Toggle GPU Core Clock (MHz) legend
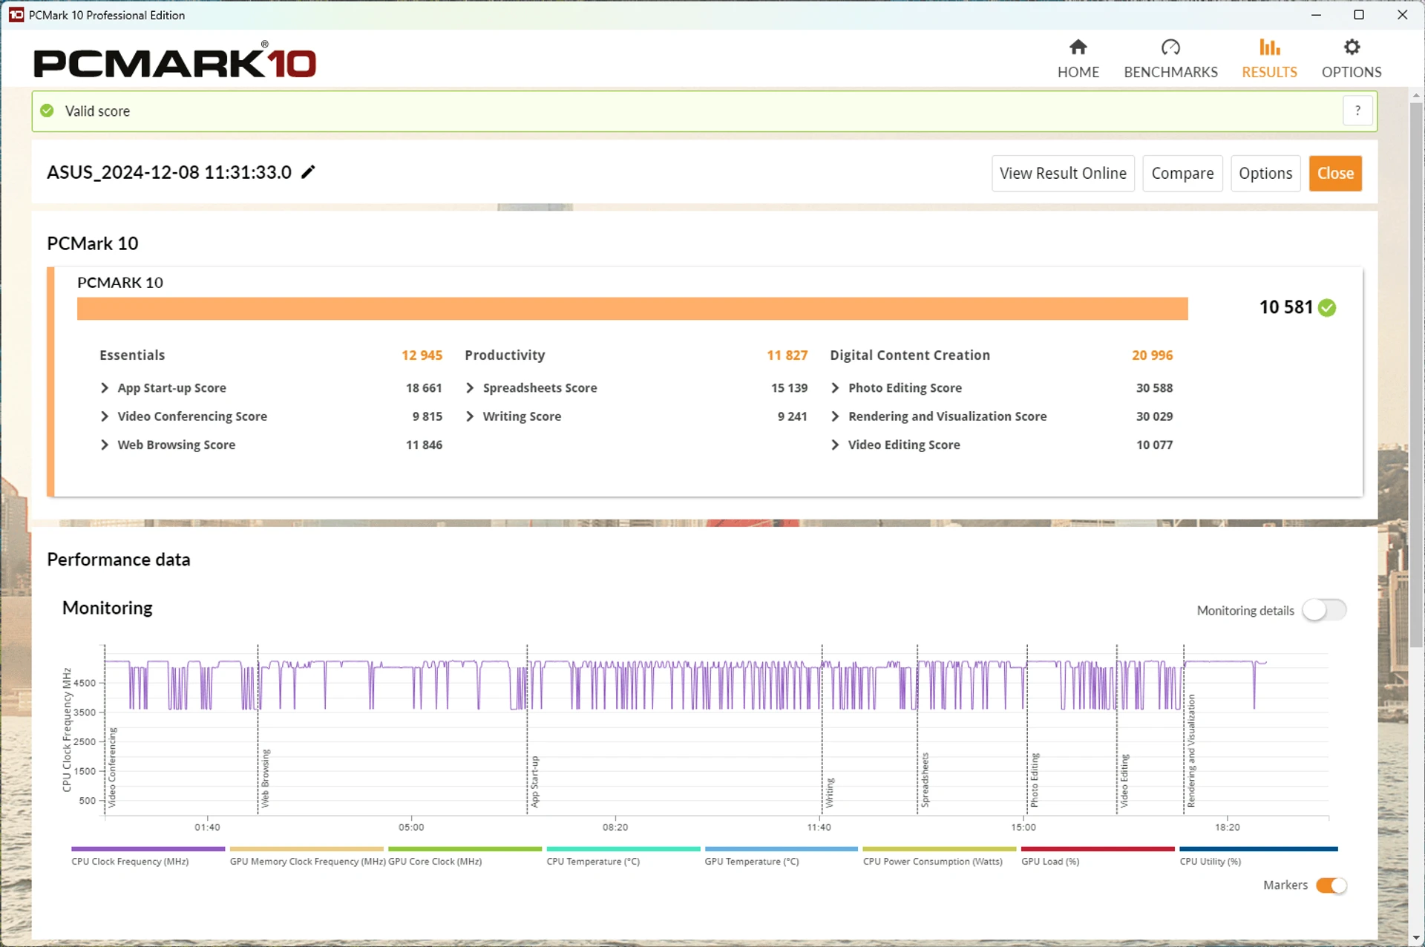This screenshot has width=1425, height=947. pos(465,856)
